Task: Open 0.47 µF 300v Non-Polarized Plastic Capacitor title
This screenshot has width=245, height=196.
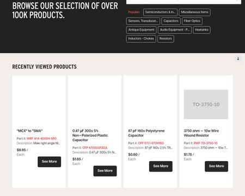Action: pos(90,136)
